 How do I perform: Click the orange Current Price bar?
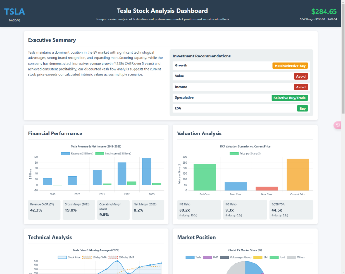(x=297, y=174)
